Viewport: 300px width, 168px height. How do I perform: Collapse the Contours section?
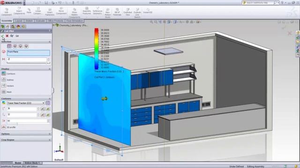pos(50,98)
